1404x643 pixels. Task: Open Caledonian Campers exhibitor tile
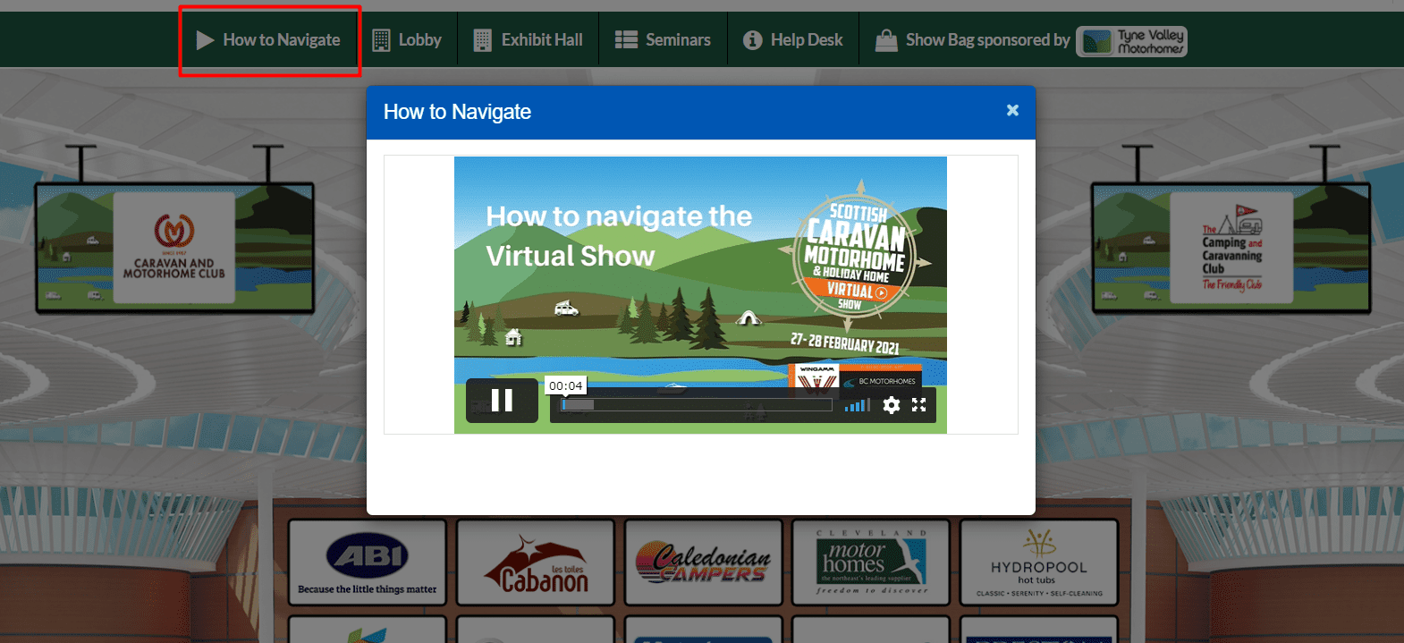703,563
